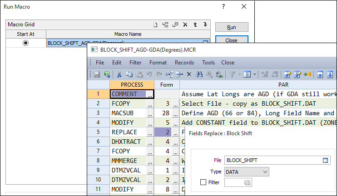Expand filter funnel dropdown arrow
337x196 pixels.
239,74
